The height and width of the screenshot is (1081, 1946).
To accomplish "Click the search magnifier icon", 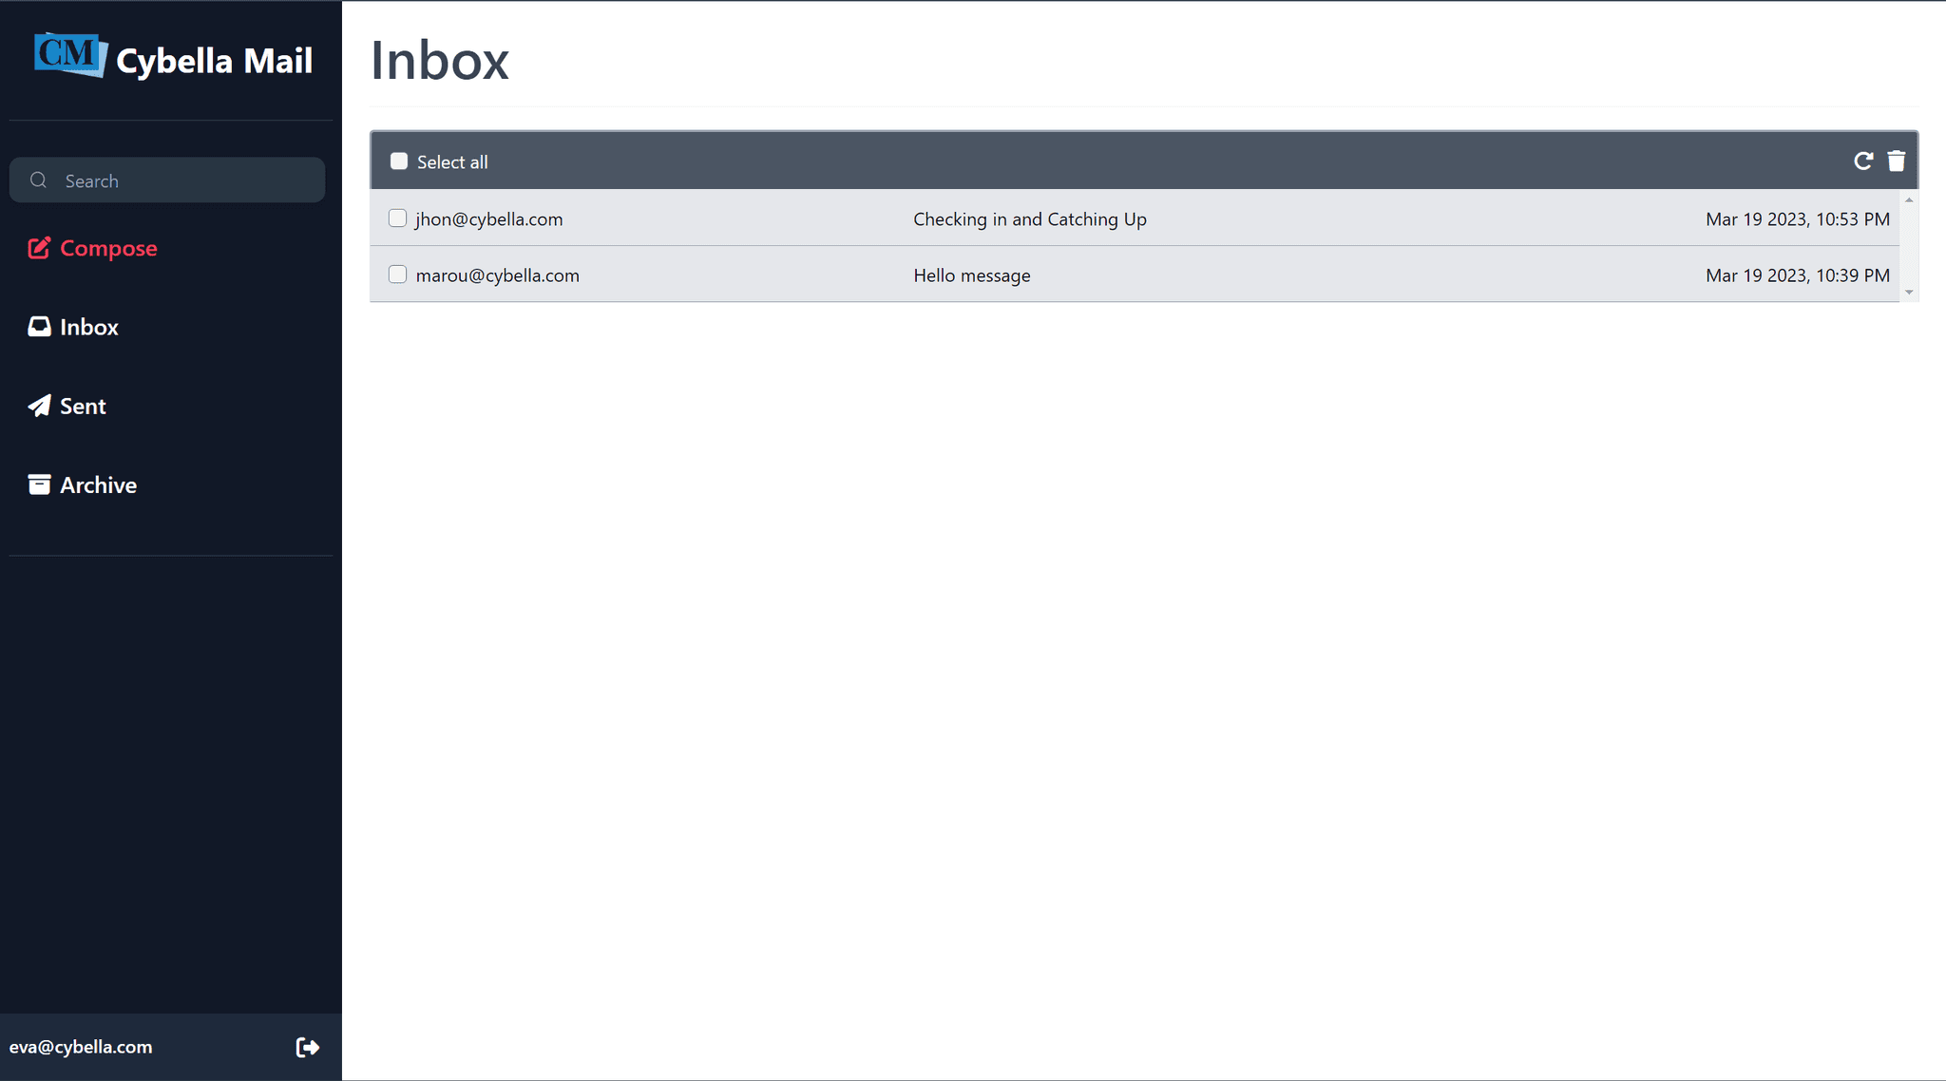I will click(38, 180).
